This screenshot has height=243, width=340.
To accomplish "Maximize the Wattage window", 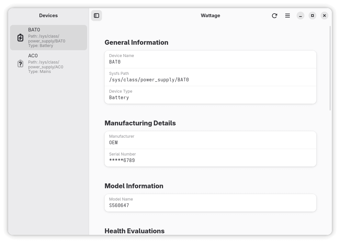I will (x=312, y=16).
